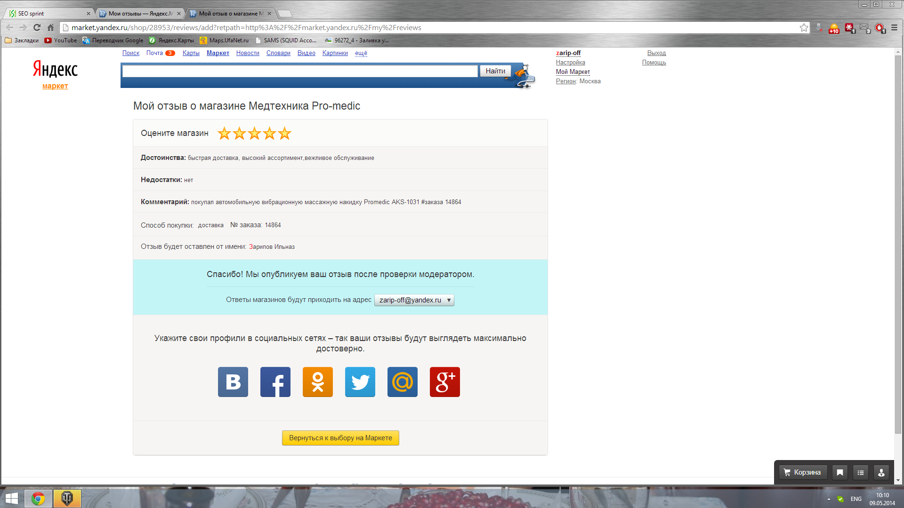The width and height of the screenshot is (904, 508).
Task: Open Maps.UfaNet.ru bookmark
Action: click(x=224, y=40)
